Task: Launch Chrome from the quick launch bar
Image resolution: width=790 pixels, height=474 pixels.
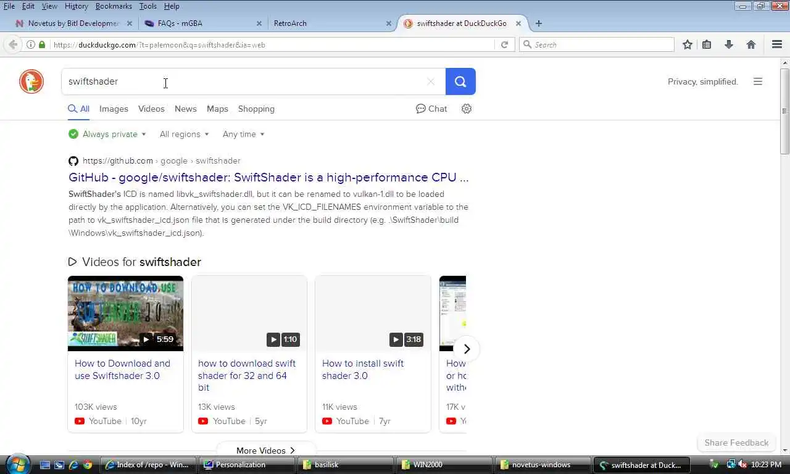Action: coord(88,465)
